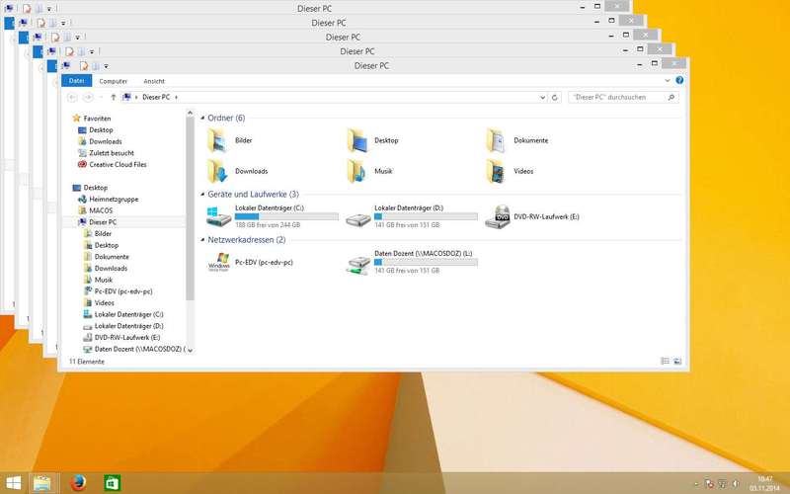Click the refresh button beside address bar
This screenshot has height=494, width=790.
click(555, 98)
